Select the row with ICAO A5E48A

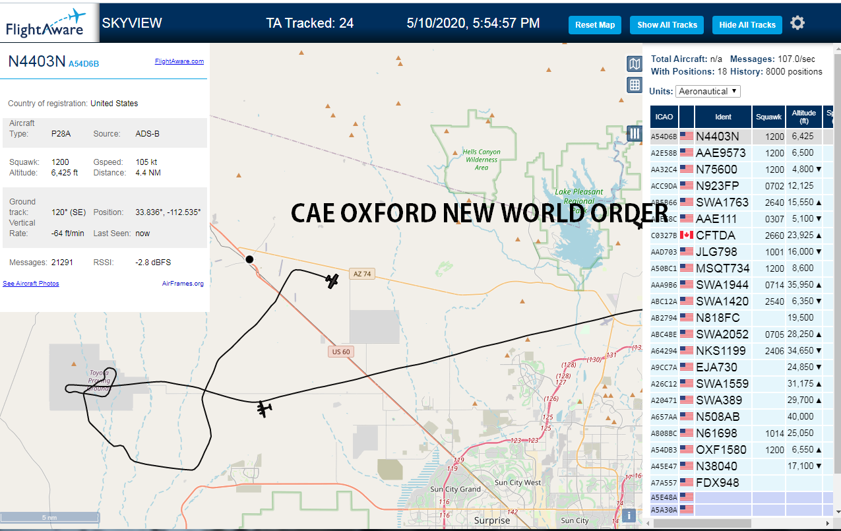(741, 497)
